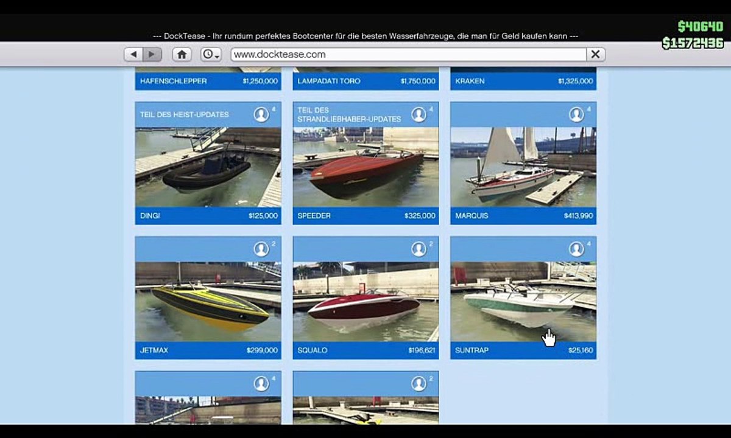Open the Speeder boat thumbnail

(x=365, y=167)
